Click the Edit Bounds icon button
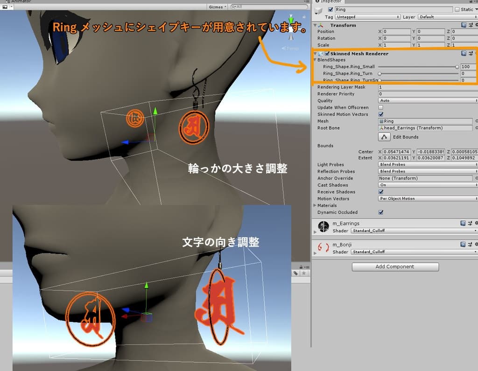This screenshot has width=478, height=371. pos(384,137)
